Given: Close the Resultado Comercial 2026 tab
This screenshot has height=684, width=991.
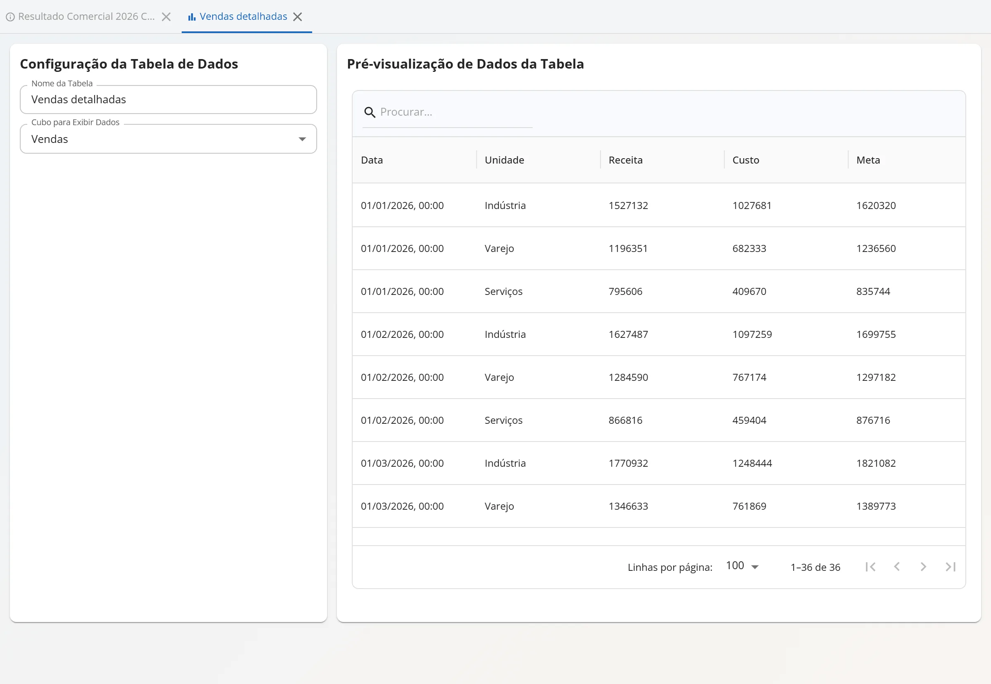Looking at the screenshot, I should [166, 17].
